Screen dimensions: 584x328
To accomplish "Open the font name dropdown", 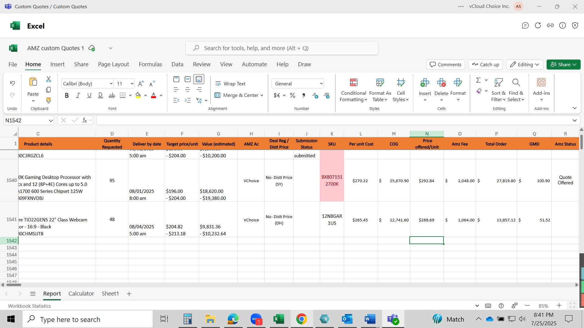I will [x=111, y=84].
